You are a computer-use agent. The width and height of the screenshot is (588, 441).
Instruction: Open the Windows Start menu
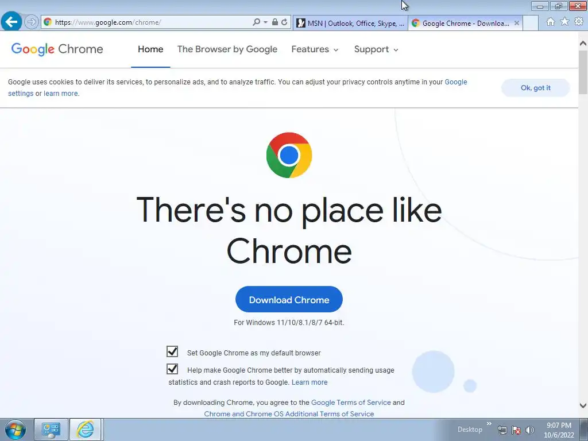pyautogui.click(x=16, y=430)
